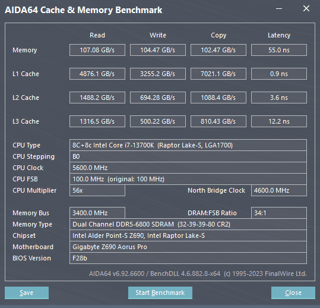The width and height of the screenshot is (320, 308).
Task: Click Motherboard field Gigabyte Z690 Aorus Pro
Action: coord(188,247)
